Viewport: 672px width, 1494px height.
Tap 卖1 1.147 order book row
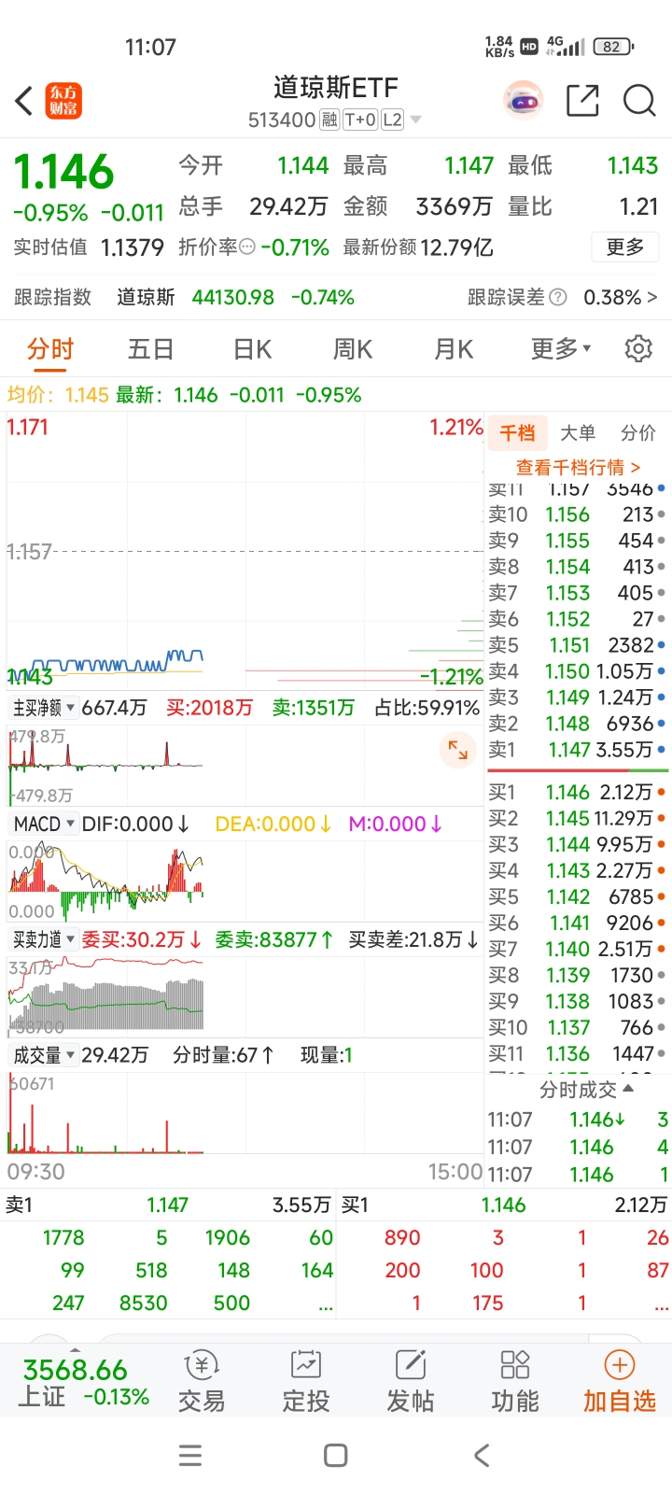tap(577, 750)
